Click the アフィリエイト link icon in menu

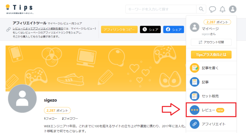pos(195,124)
